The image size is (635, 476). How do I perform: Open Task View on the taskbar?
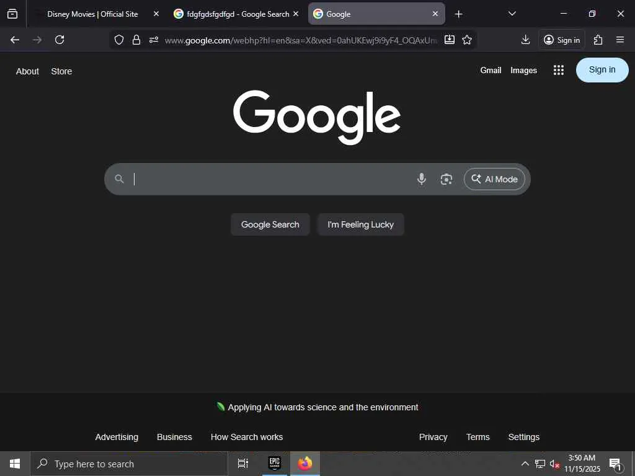[x=242, y=464]
